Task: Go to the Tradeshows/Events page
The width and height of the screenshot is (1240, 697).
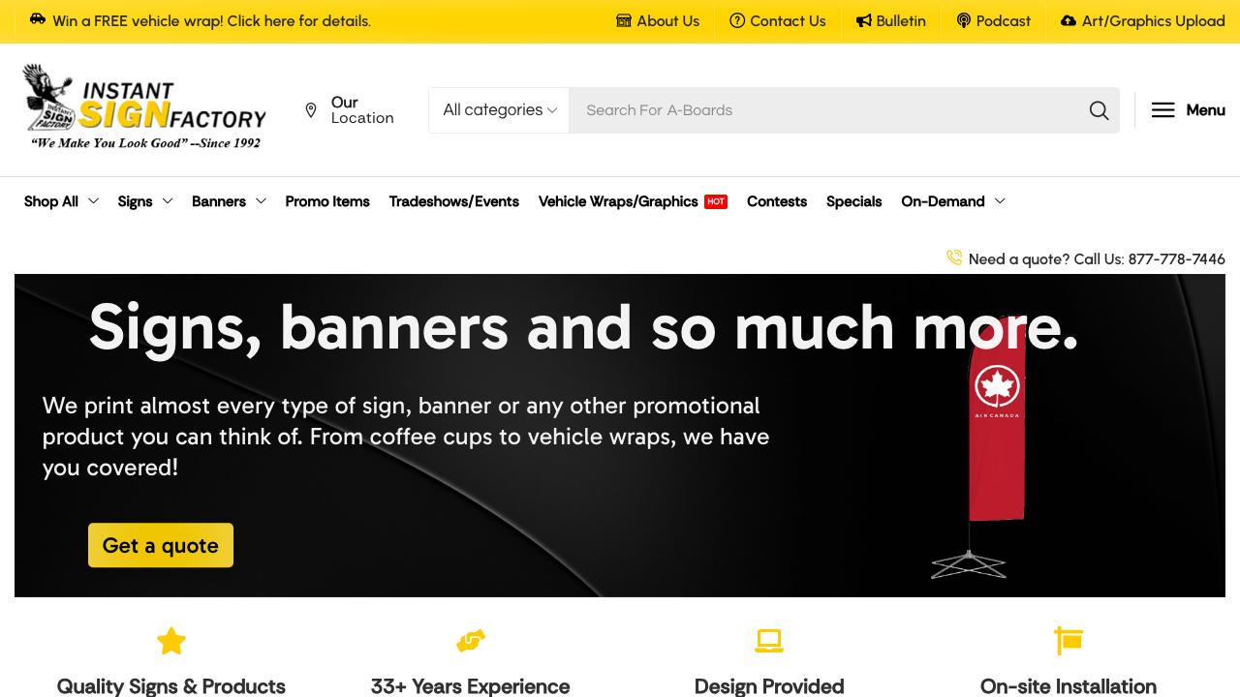Action: 453,201
